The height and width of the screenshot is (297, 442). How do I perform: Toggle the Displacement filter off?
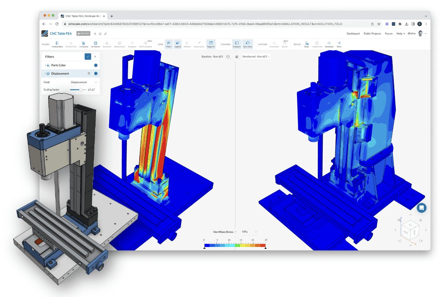[x=96, y=74]
